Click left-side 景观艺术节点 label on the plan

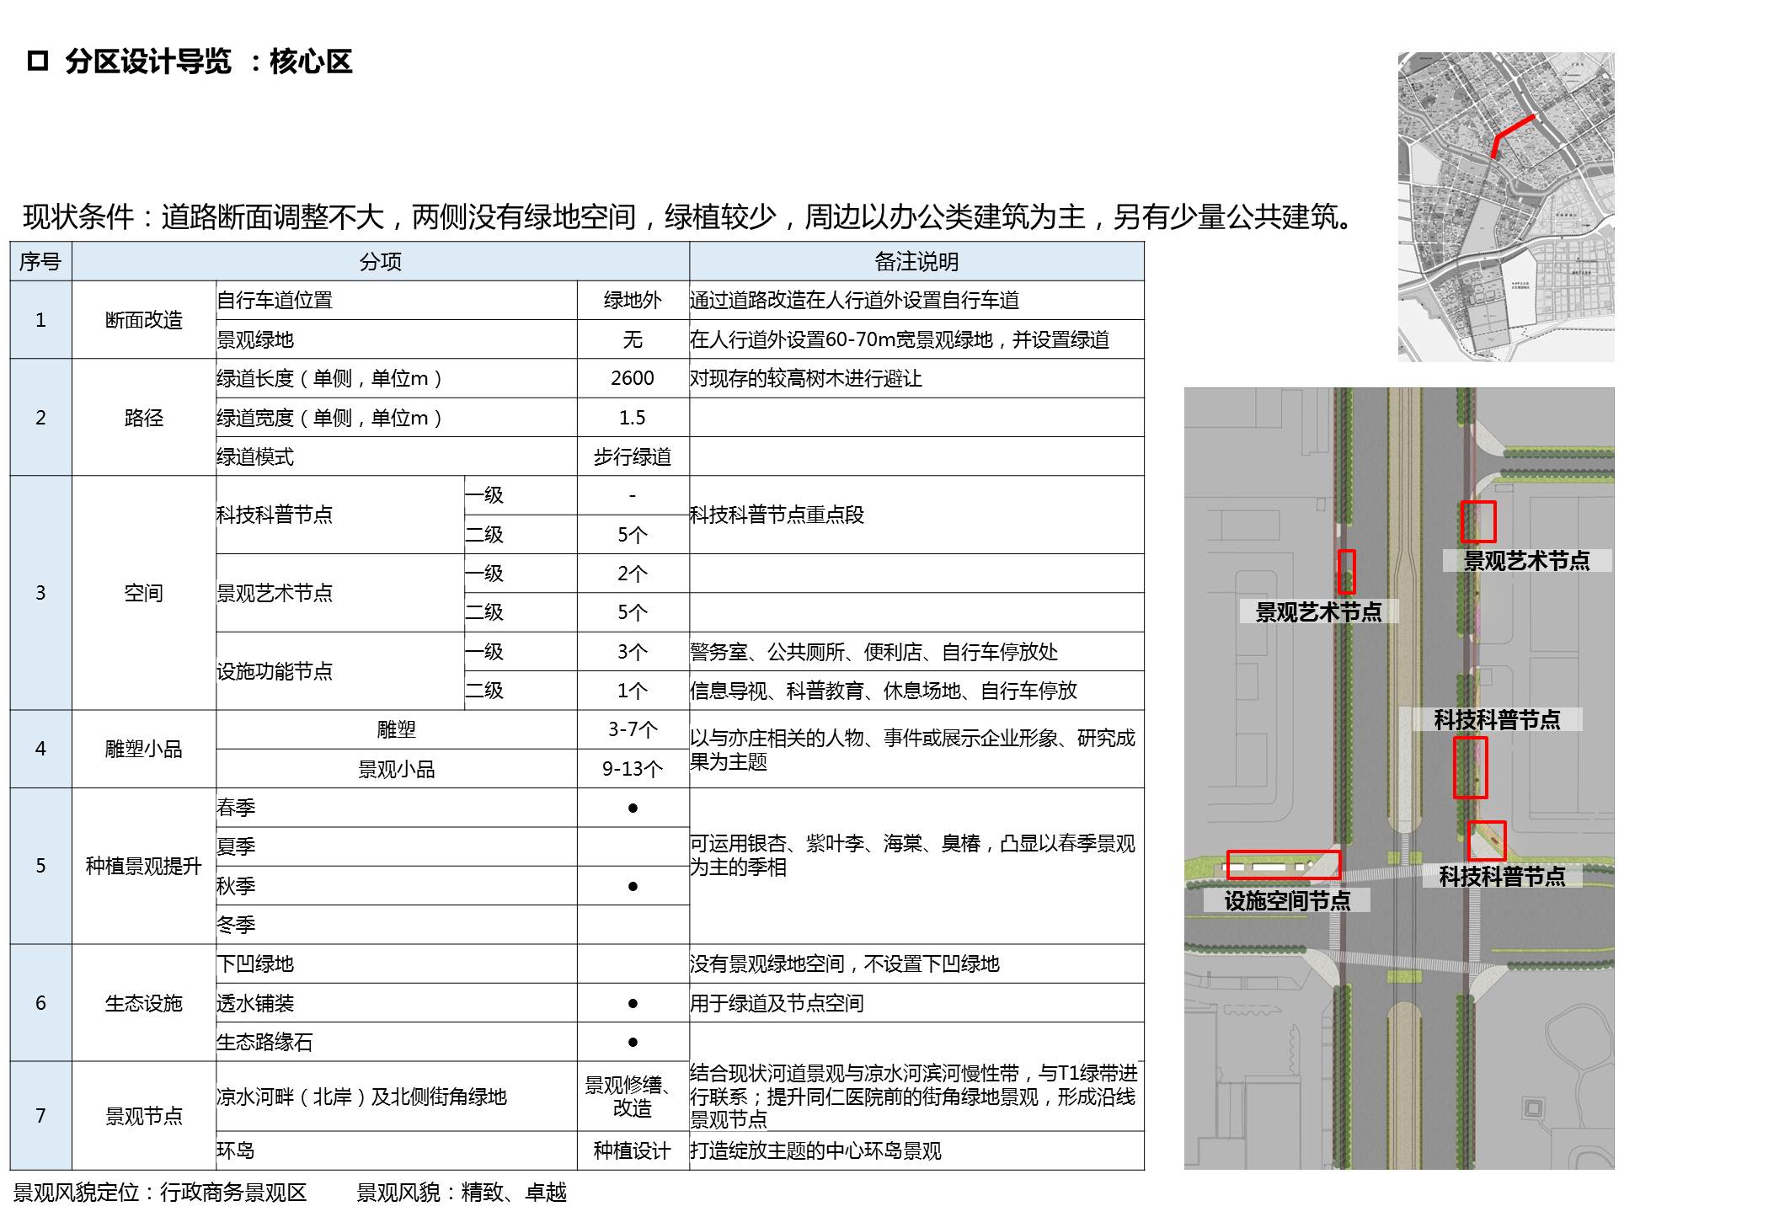pos(1318,611)
